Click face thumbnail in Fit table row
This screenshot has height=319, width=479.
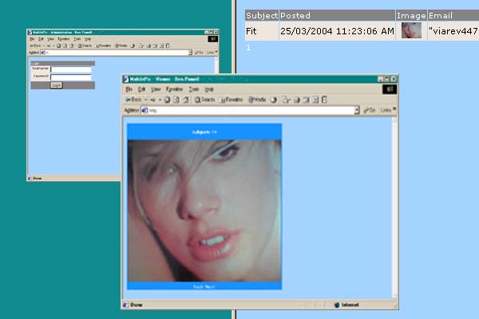tap(411, 30)
